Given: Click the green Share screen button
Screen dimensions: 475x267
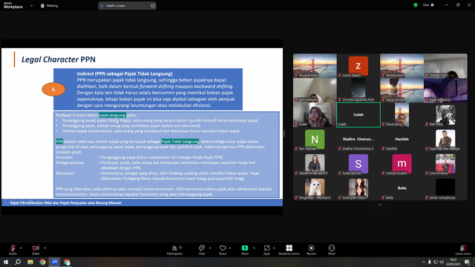Looking at the screenshot, I should [245, 249].
